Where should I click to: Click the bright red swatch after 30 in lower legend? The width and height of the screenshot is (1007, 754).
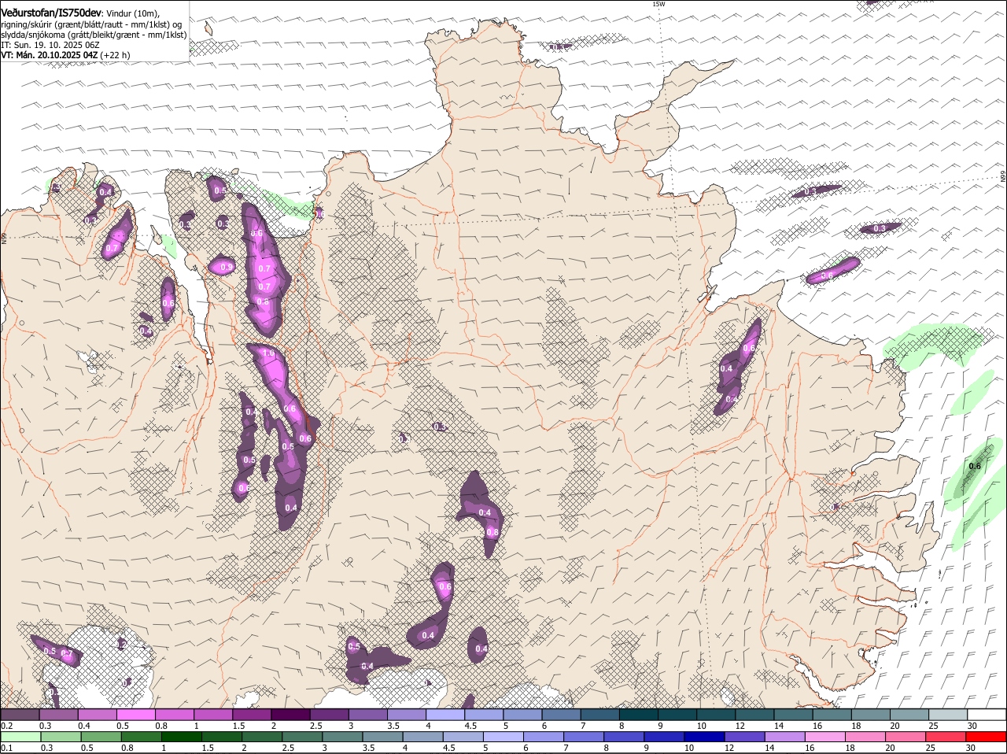(x=987, y=737)
